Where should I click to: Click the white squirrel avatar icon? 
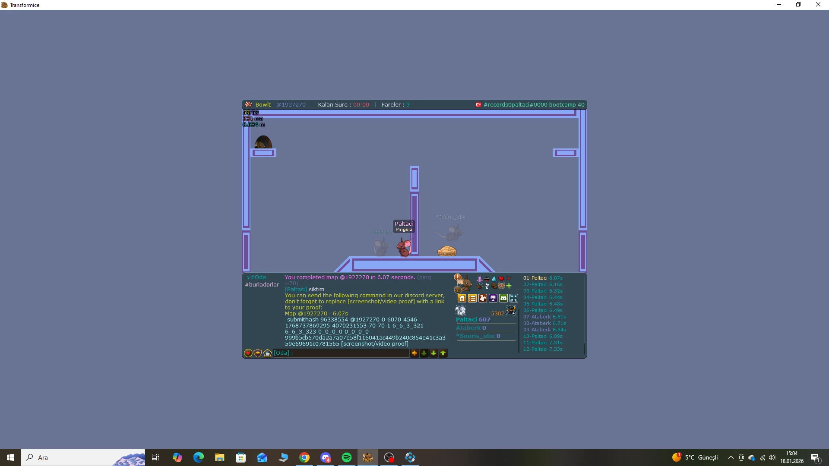(461, 310)
